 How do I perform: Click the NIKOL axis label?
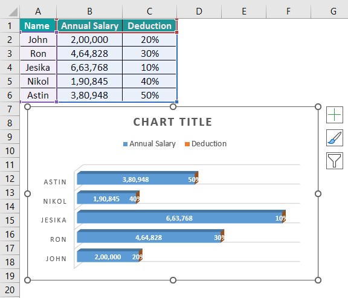[x=55, y=201]
